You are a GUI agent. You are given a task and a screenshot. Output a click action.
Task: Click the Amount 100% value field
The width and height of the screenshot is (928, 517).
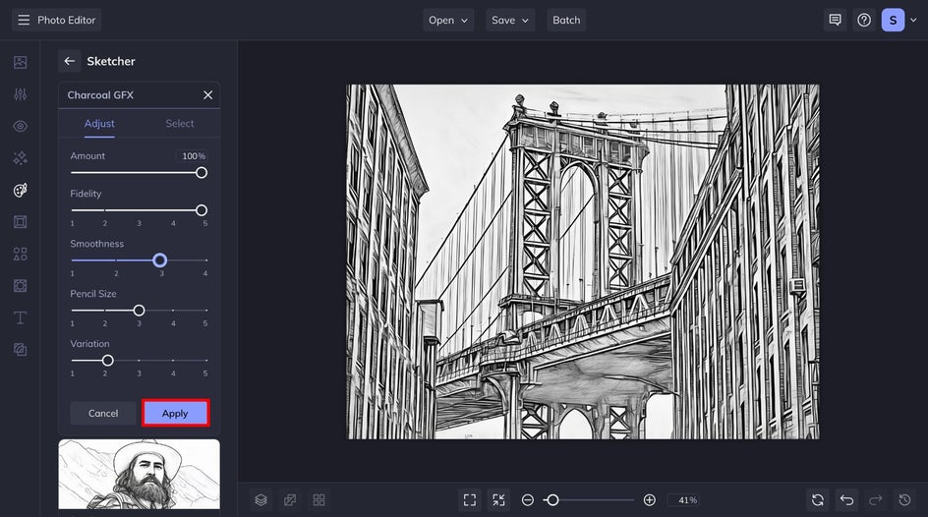(x=193, y=156)
